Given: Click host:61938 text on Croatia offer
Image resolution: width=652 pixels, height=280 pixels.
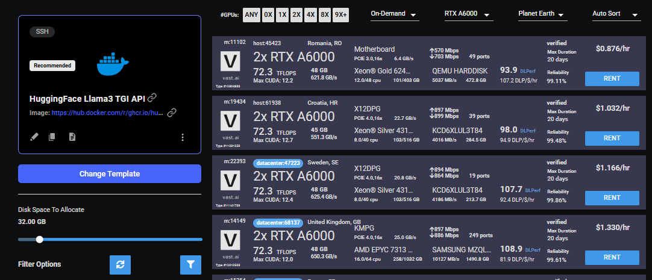Looking at the screenshot, I should 267,103.
